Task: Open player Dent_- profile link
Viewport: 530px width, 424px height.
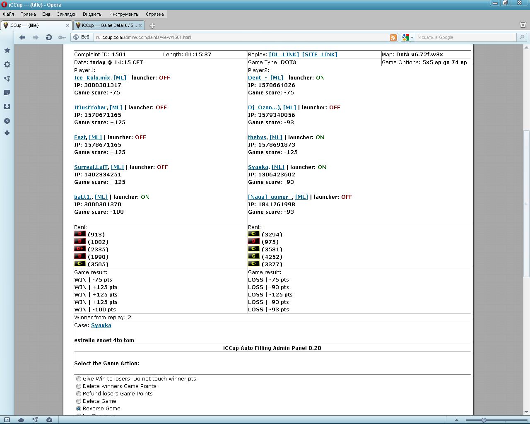Action: pos(258,78)
